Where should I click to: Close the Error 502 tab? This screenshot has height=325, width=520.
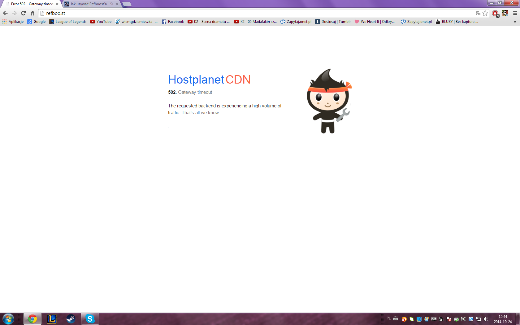(x=57, y=4)
